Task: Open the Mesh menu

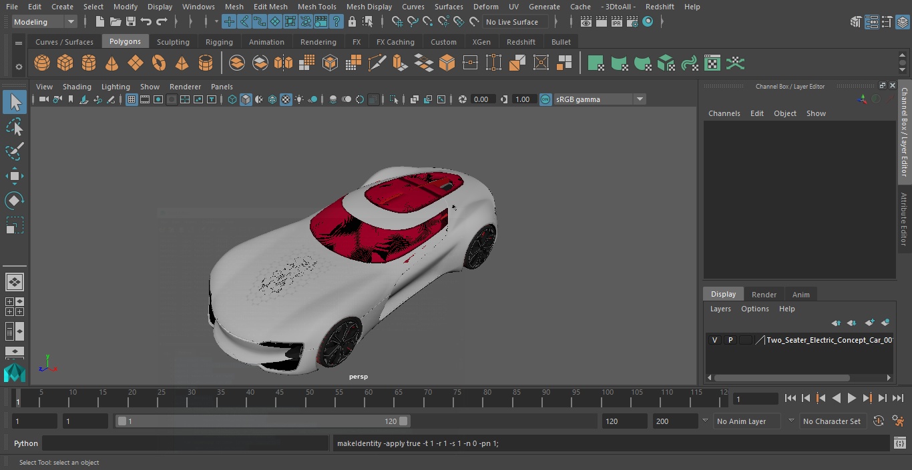Action: [234, 7]
